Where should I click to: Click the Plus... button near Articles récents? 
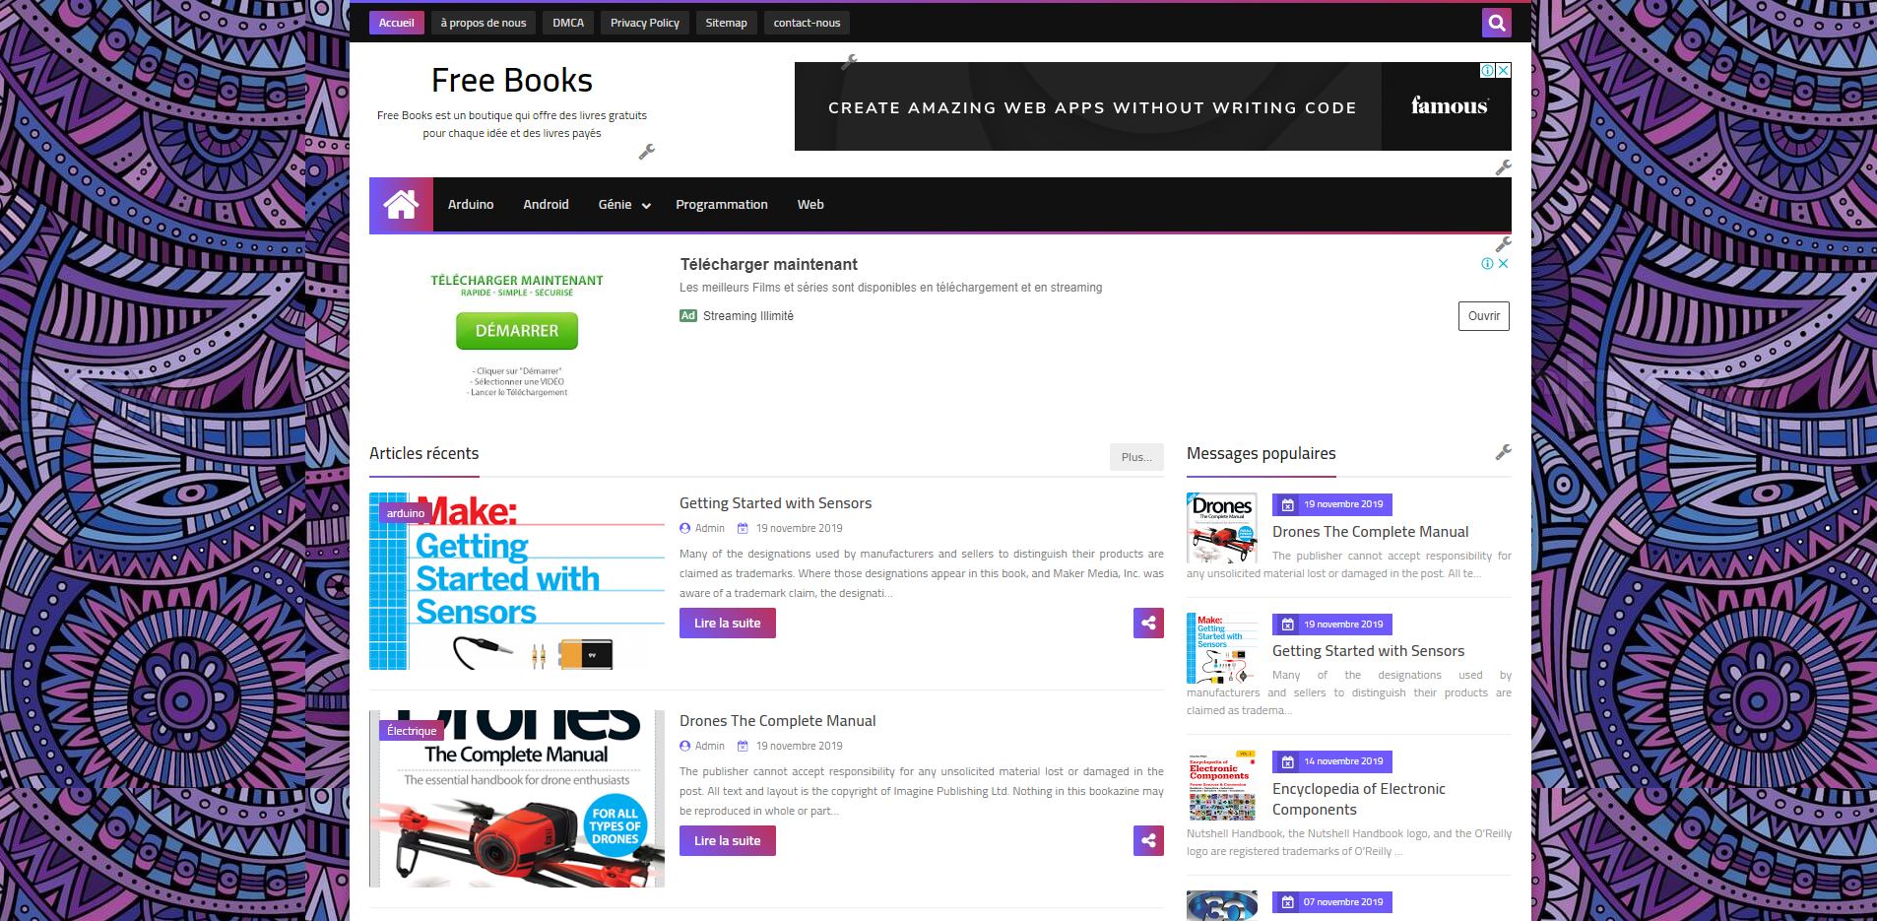1135,456
